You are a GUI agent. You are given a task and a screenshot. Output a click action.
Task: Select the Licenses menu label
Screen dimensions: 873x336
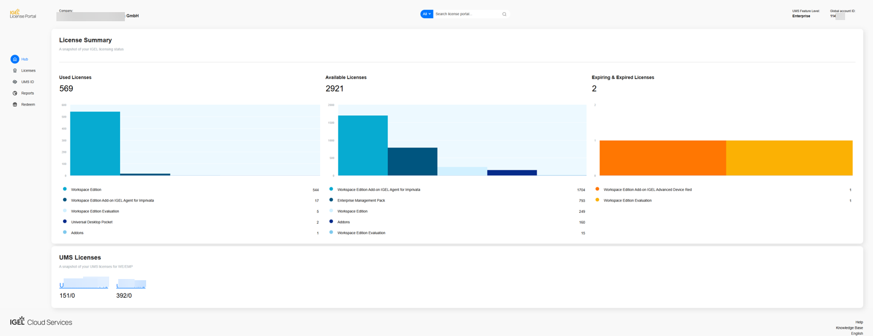[x=28, y=70]
